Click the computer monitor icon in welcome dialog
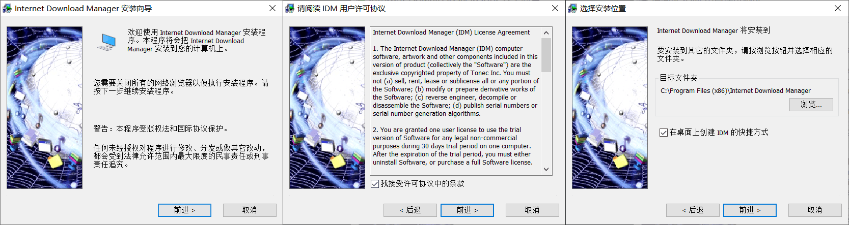 106,42
